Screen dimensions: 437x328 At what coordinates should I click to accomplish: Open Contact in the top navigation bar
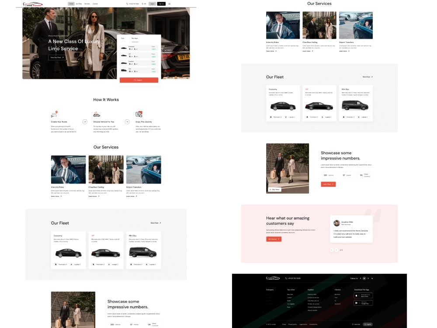point(95,4)
